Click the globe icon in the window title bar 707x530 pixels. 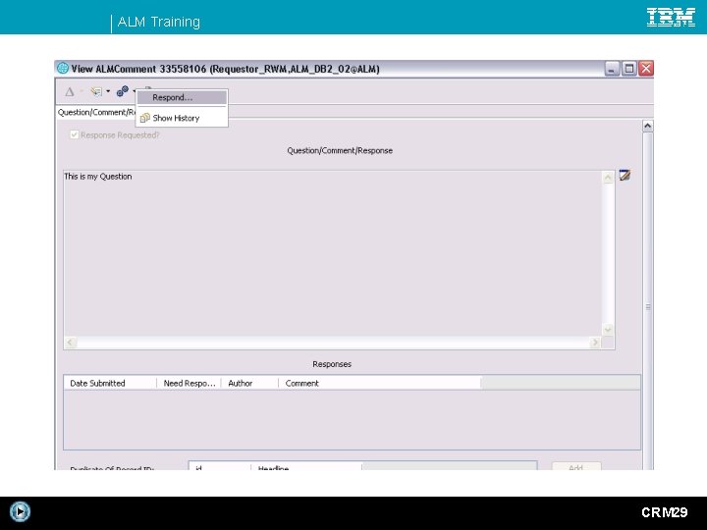[x=63, y=69]
